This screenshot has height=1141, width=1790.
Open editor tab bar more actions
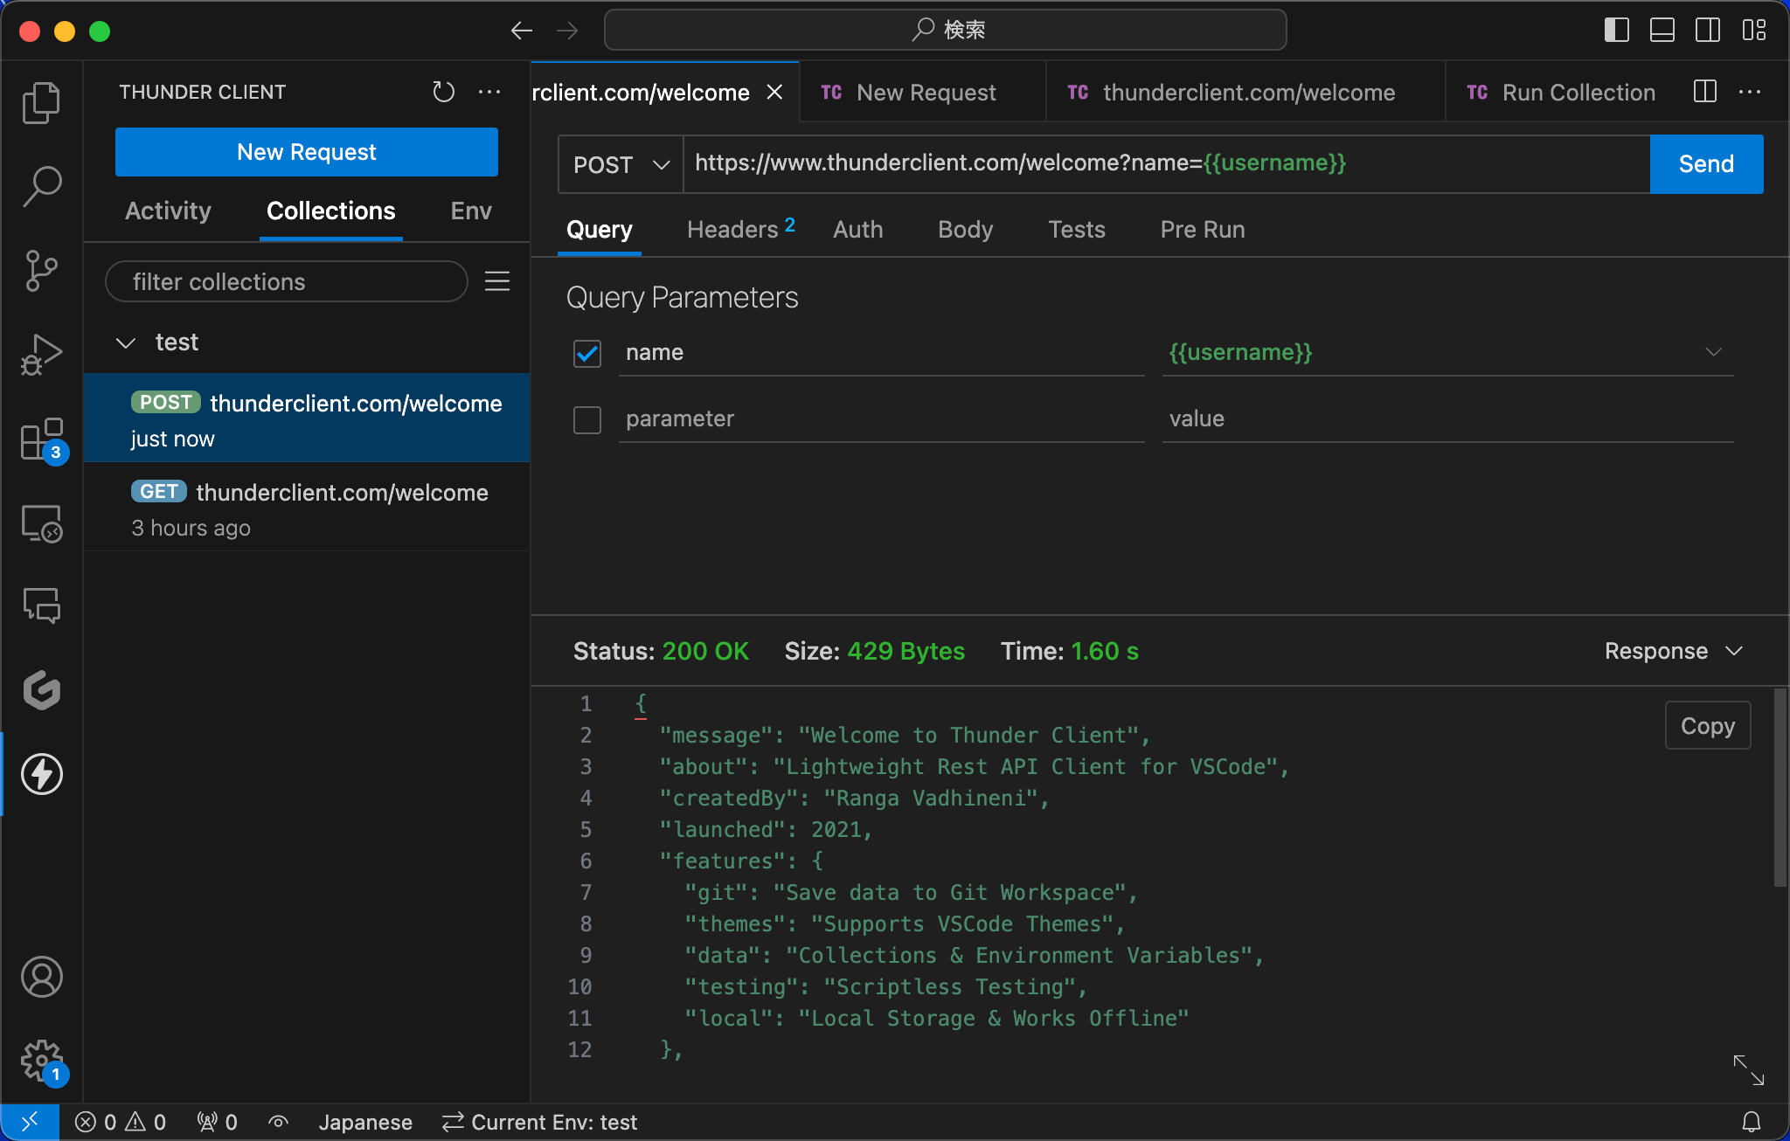coord(1750,92)
